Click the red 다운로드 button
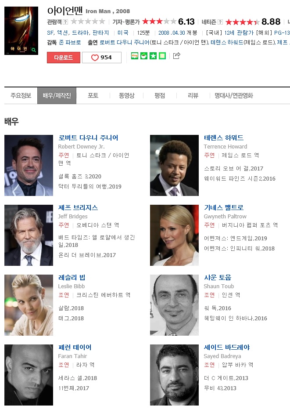Viewport: 290px width, 413px height. pyautogui.click(x=64, y=58)
